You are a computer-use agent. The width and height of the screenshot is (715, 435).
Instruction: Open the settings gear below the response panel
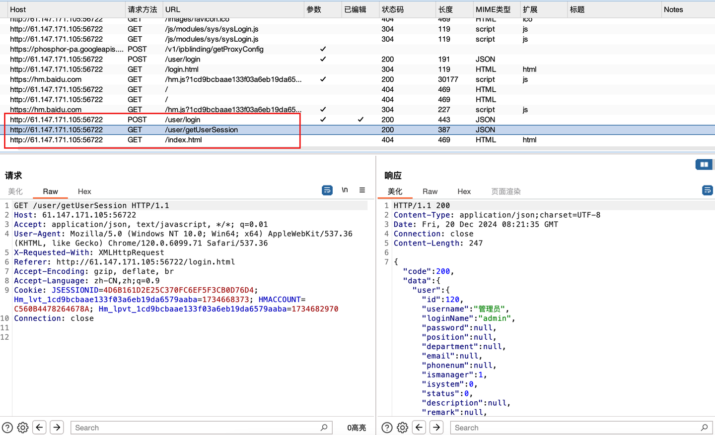click(402, 427)
